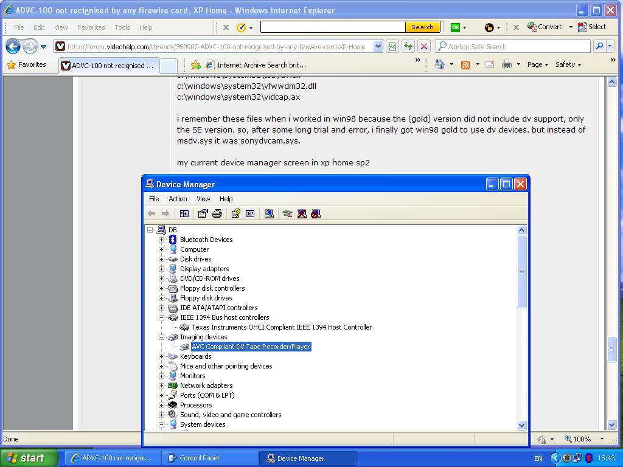Expand Disk drives node
Image resolution: width=623 pixels, height=467 pixels.
click(x=161, y=259)
